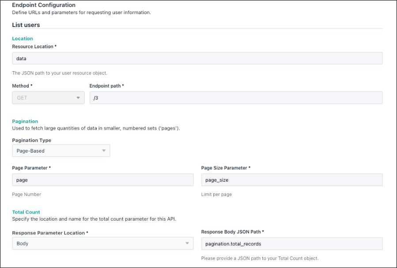Image resolution: width=397 pixels, height=268 pixels.
Task: Click the Pagination Type dropdown arrow
Action: pyautogui.click(x=104, y=151)
